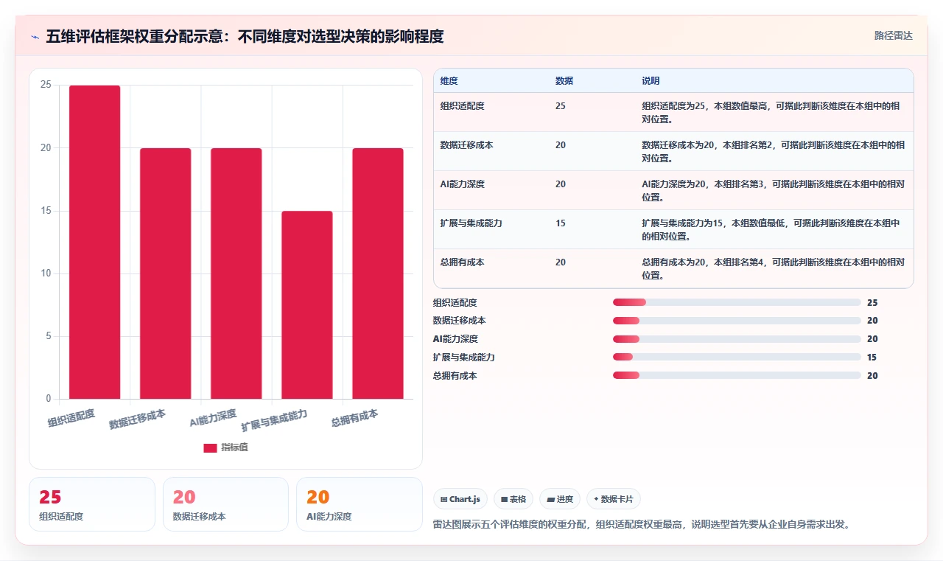The image size is (943, 561).
Task: Click the 路径雷达 label in the header
Action: (x=893, y=35)
